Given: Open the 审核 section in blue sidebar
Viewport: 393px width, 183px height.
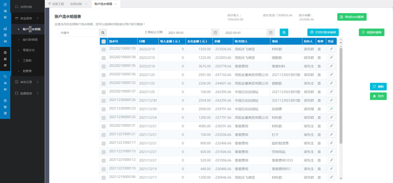Looking at the screenshot, I should pos(5,83).
